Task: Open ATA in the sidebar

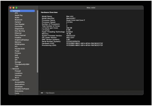Action: [x=16, y=13]
